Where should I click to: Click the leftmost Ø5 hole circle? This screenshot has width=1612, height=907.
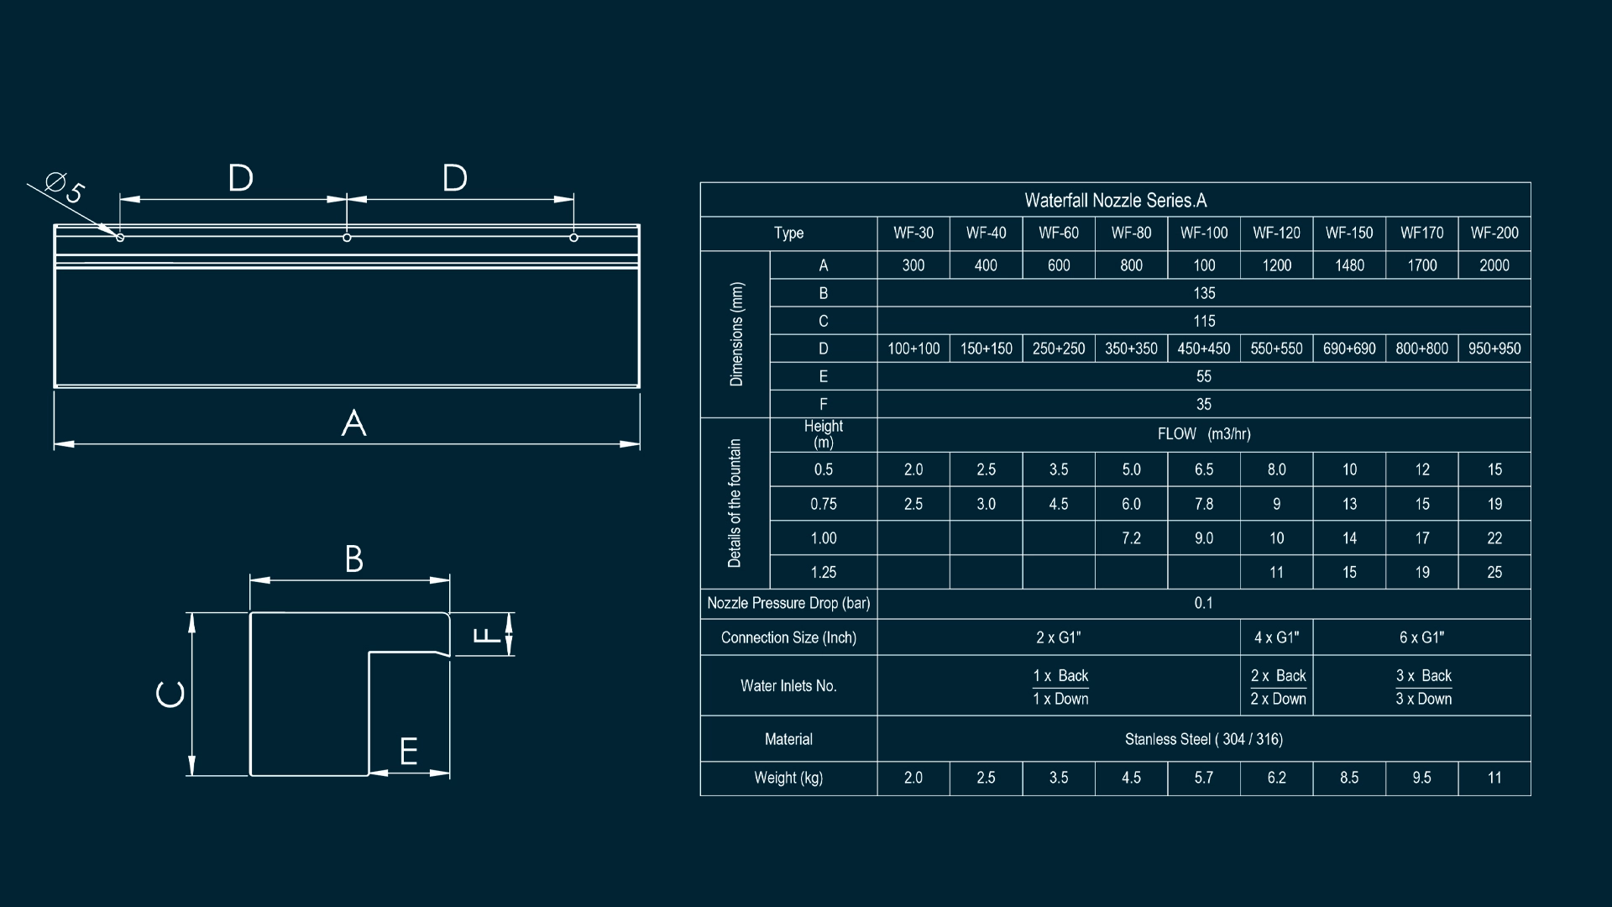120,238
